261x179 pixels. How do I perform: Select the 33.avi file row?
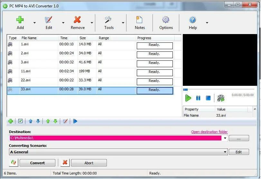[x=90, y=91]
